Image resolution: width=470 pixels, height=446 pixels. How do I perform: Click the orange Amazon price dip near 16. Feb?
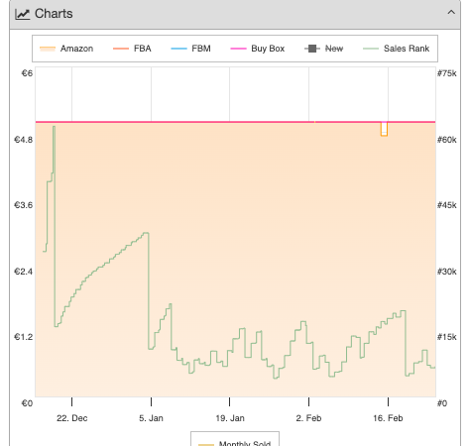coord(384,129)
